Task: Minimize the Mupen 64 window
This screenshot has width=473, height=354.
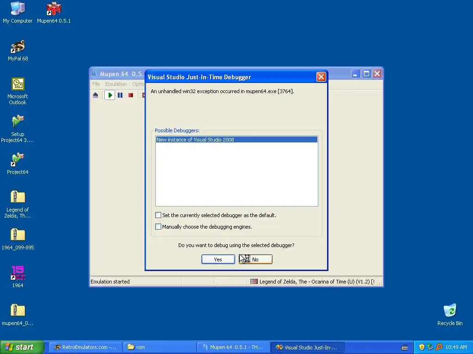Action: click(x=356, y=74)
